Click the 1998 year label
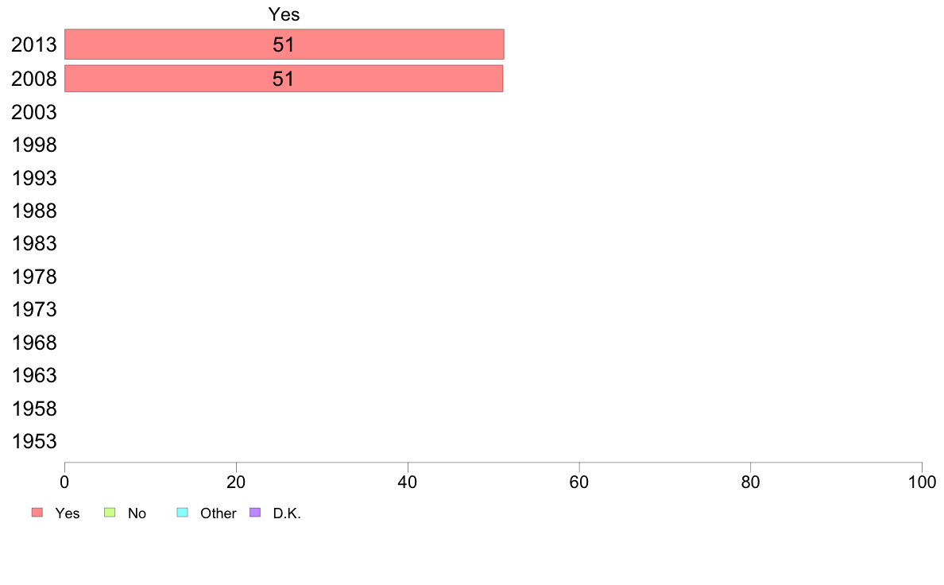 (x=34, y=145)
